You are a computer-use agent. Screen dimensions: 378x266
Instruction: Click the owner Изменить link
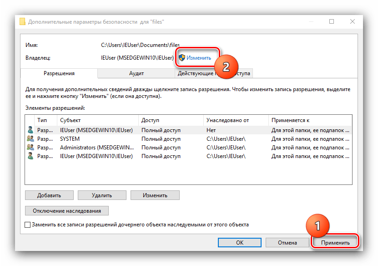(199, 58)
